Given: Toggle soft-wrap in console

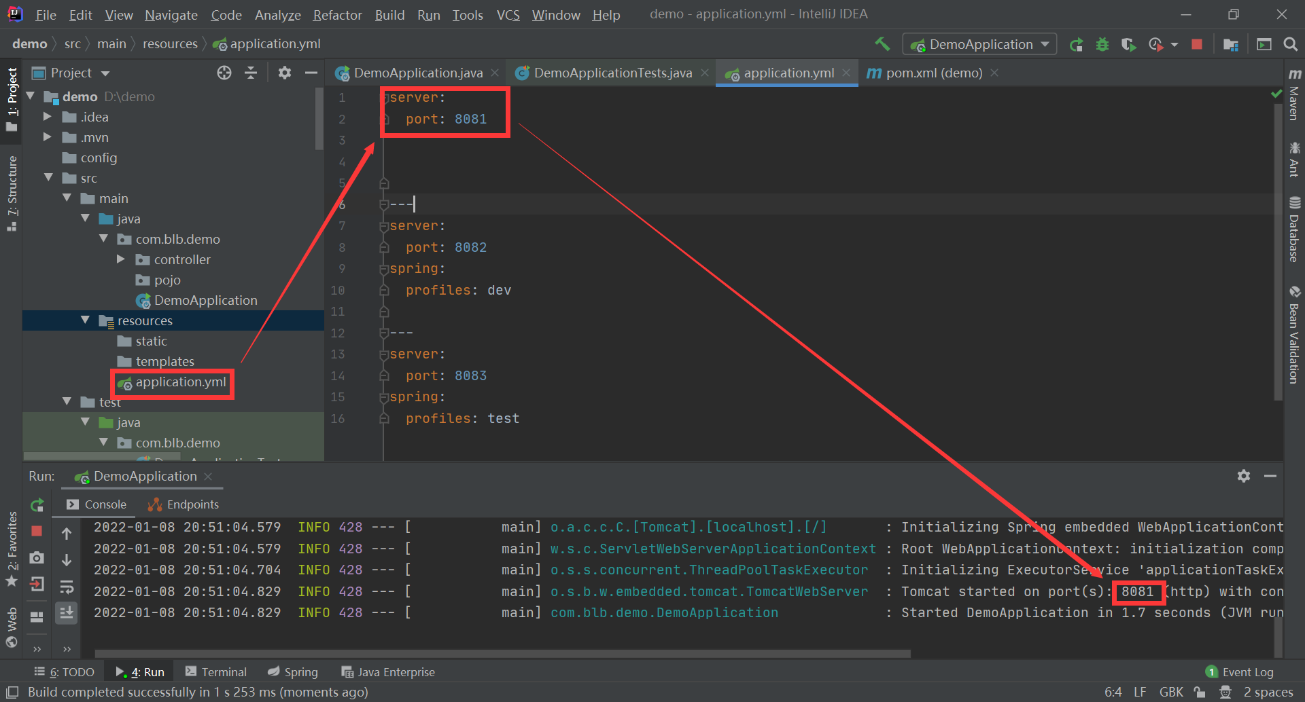Looking at the screenshot, I should (x=67, y=587).
